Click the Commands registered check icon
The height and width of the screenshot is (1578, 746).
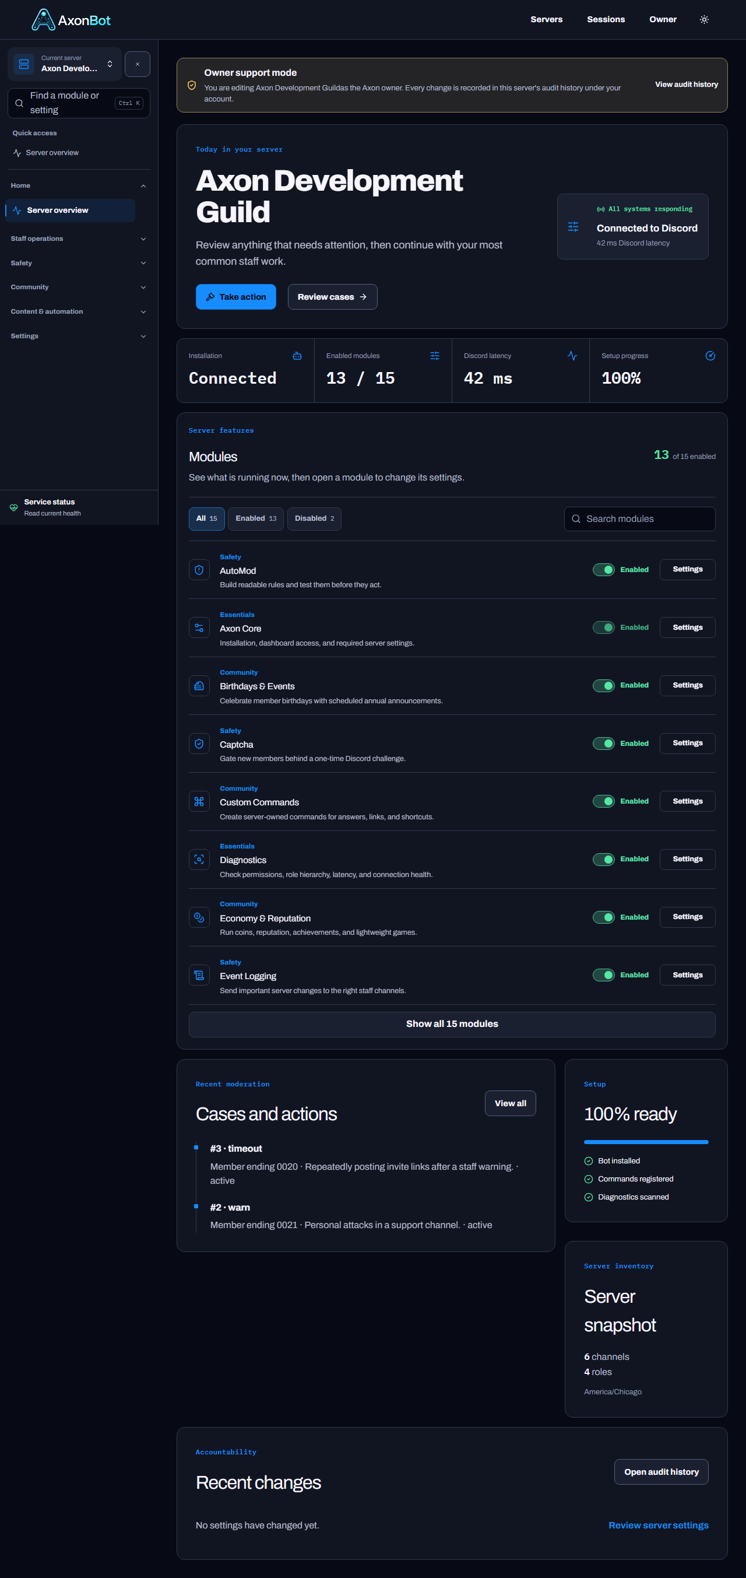589,1179
